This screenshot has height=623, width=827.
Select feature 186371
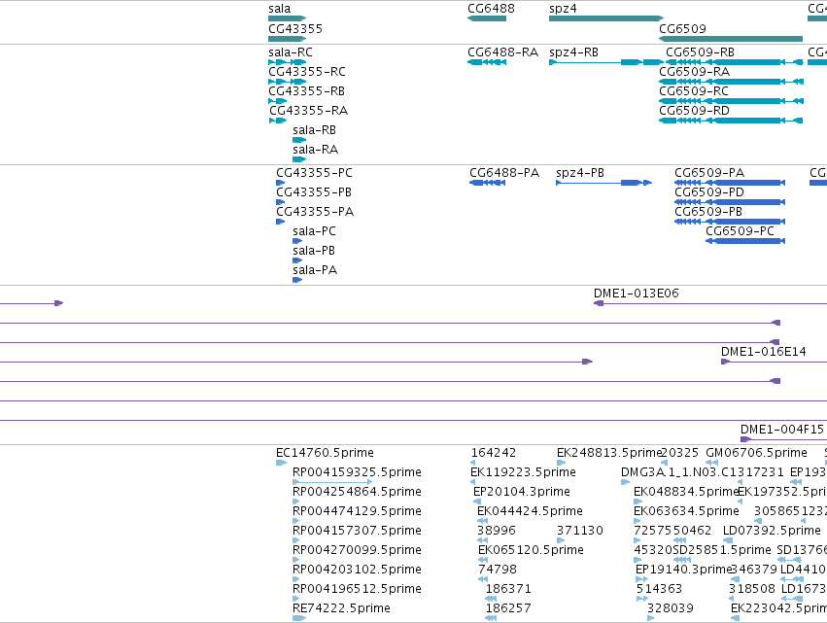(x=491, y=599)
